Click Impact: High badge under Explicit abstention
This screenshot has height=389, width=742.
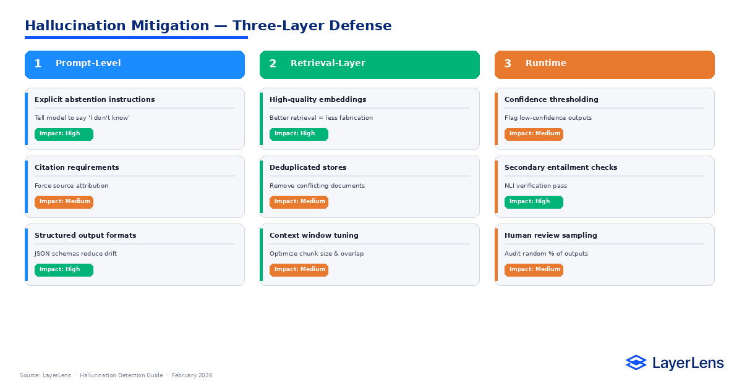64,134
